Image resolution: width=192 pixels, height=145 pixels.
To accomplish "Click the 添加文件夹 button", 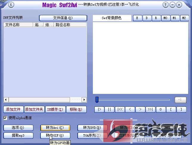I will (x=35, y=109).
